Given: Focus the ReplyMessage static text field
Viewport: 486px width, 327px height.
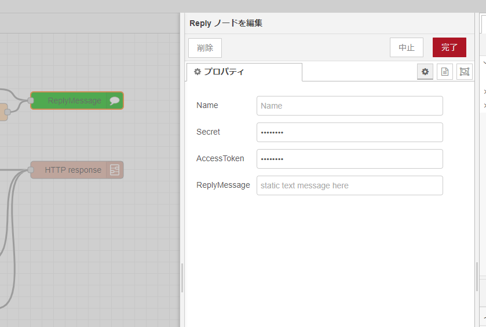Looking at the screenshot, I should pos(349,185).
